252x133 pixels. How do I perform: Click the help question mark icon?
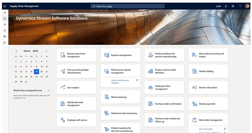click(x=240, y=6)
